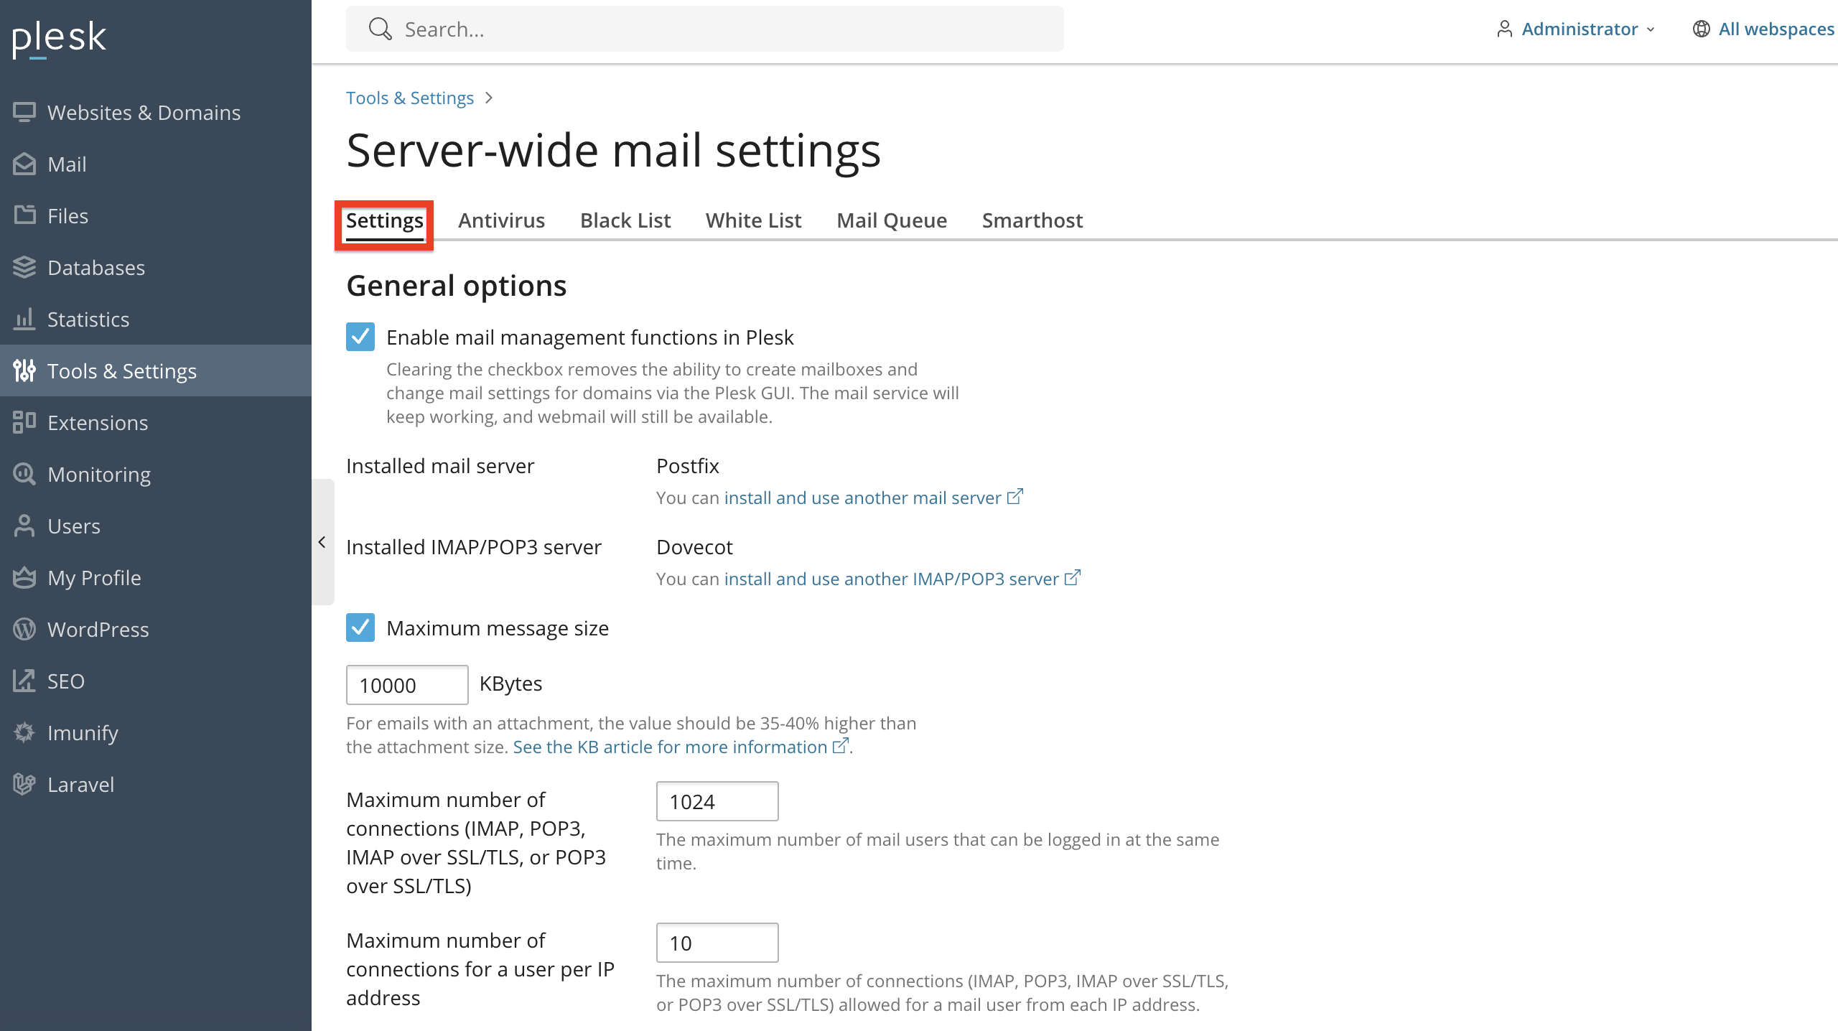This screenshot has height=1031, width=1838.
Task: Open Websites & Domains monitor icon
Action: point(24,112)
